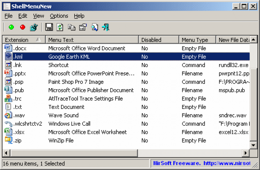Sort by the Menu Type column header

[x=198, y=40]
